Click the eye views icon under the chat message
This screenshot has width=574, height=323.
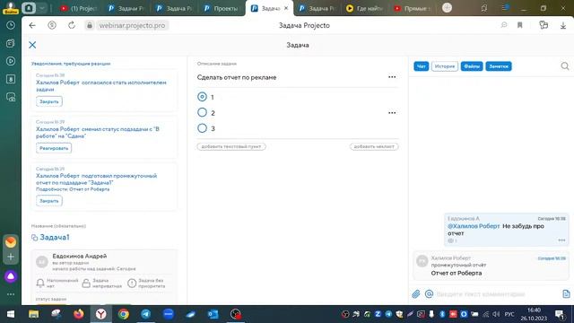450,240
